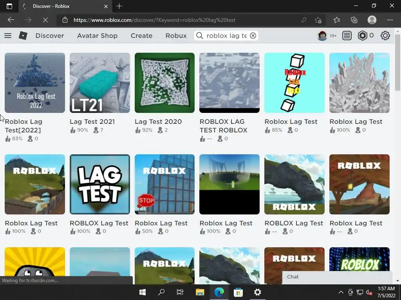401x300 pixels.
Task: Open the Lag Test 2021 game title
Action: pos(92,122)
